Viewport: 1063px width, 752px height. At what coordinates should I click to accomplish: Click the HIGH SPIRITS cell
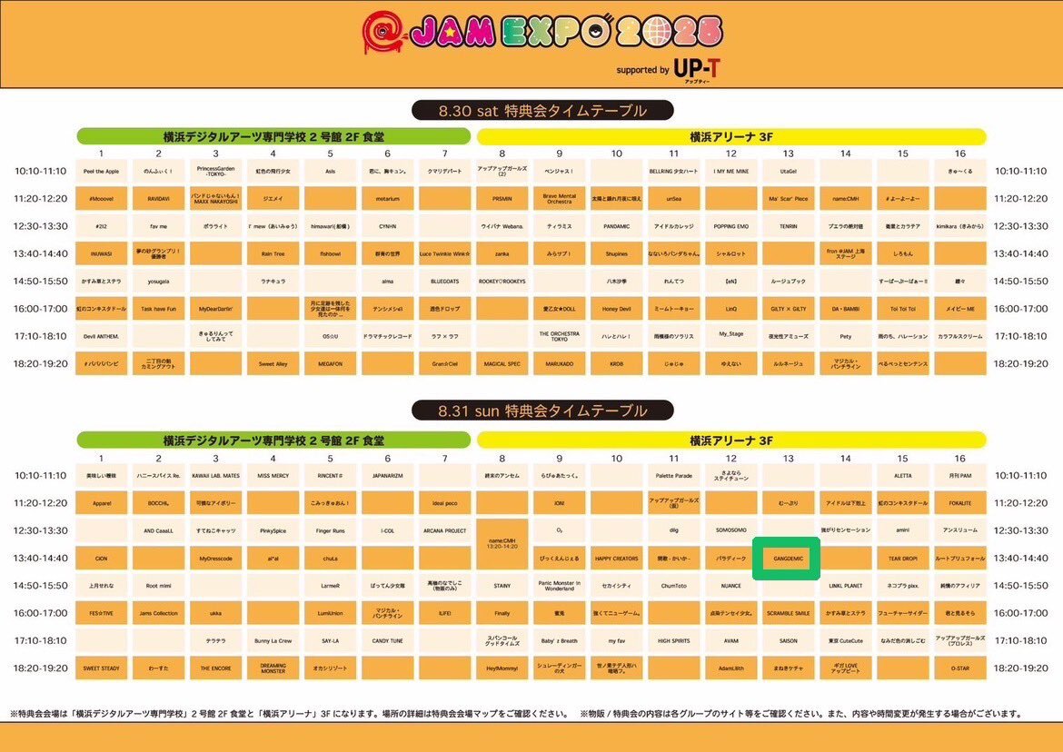[x=674, y=640]
